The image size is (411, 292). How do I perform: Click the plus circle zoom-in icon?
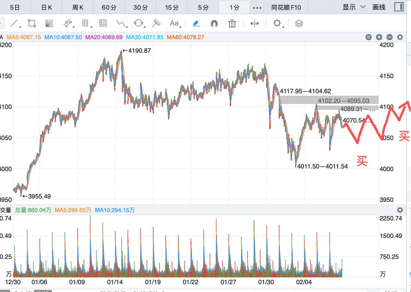(379, 37)
